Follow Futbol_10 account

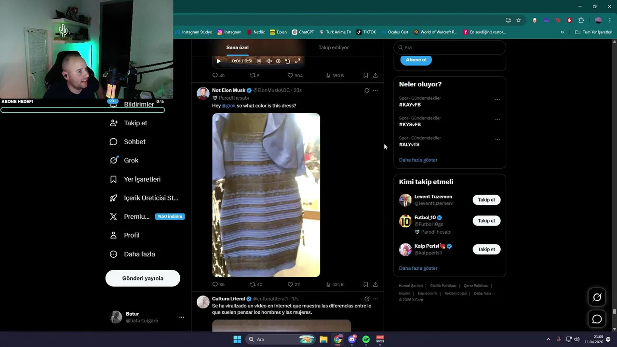point(486,221)
